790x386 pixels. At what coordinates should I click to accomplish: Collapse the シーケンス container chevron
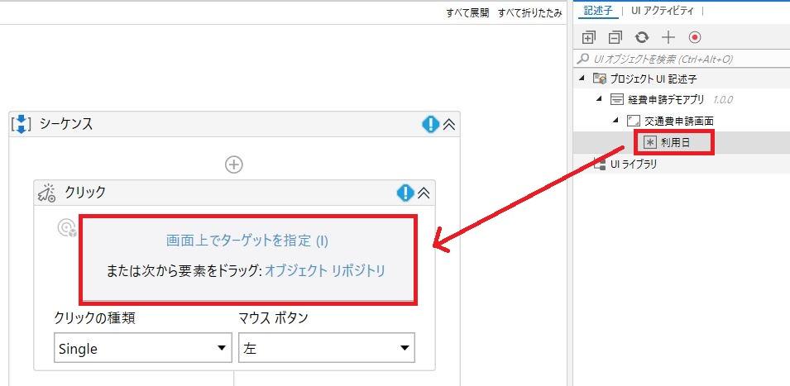tap(449, 124)
